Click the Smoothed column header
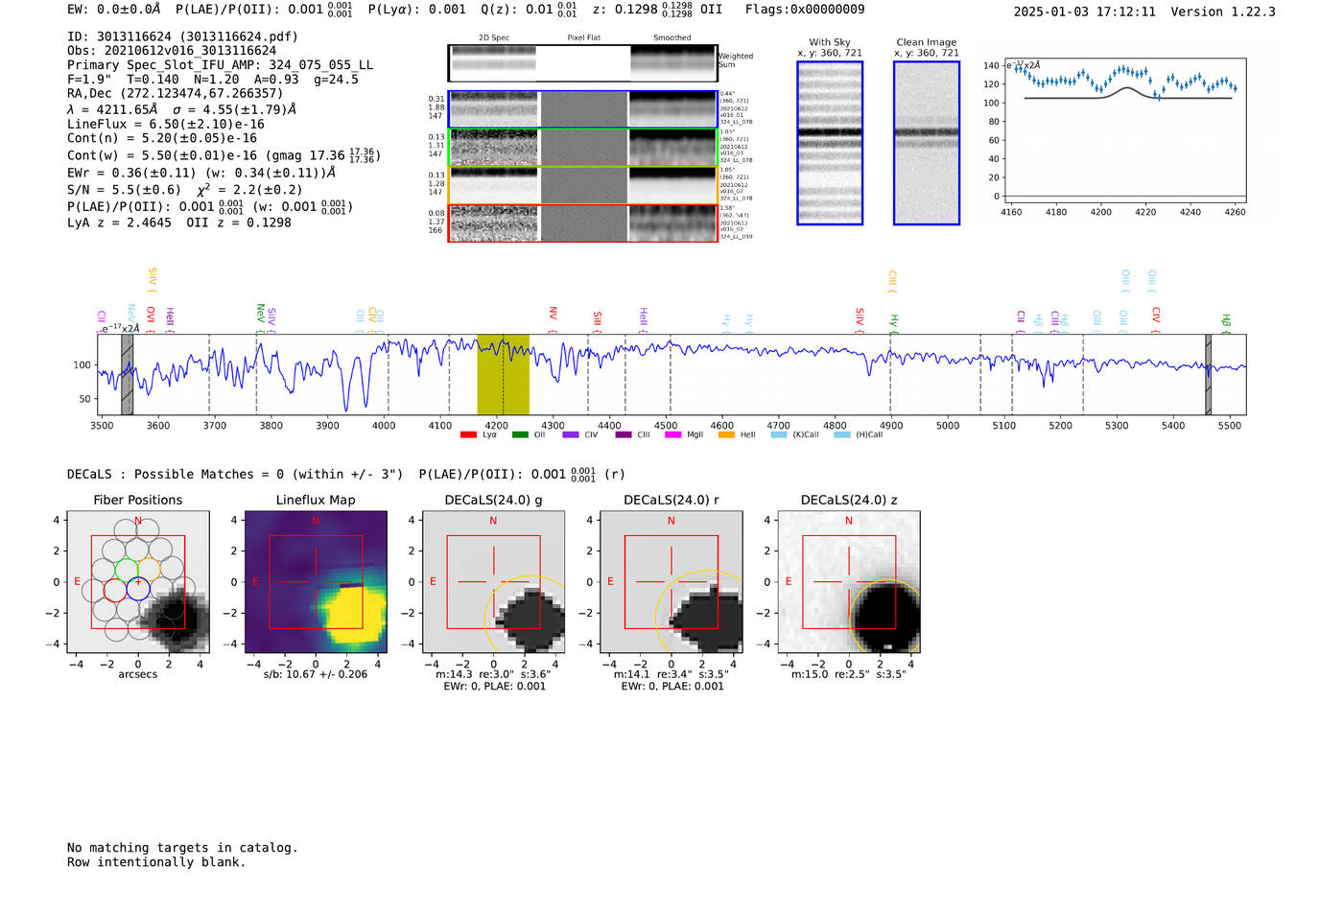Image resolution: width=1343 pixels, height=914 pixels. tap(672, 38)
